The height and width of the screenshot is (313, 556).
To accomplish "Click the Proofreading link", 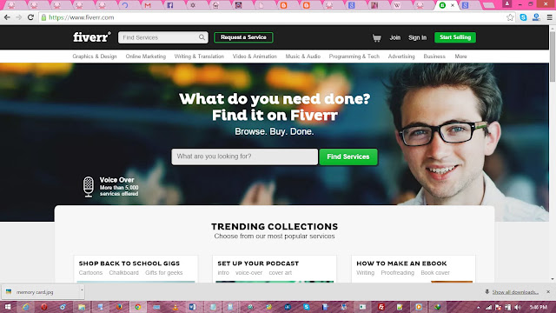I will click(398, 272).
